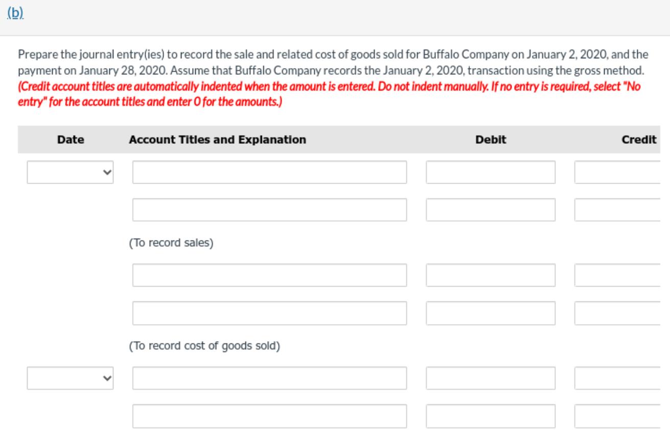670x437 pixels.
Task: Click second account title field above '(To record sales)'
Action: (270, 210)
